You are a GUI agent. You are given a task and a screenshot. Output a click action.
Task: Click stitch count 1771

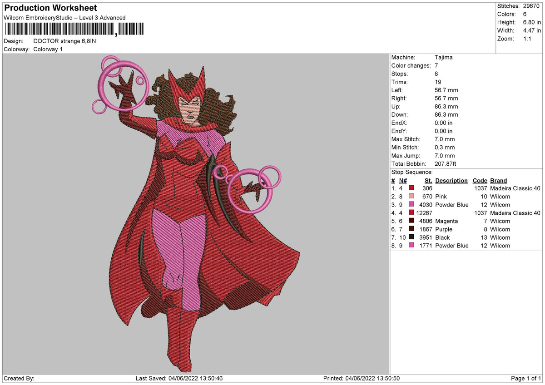(426, 246)
